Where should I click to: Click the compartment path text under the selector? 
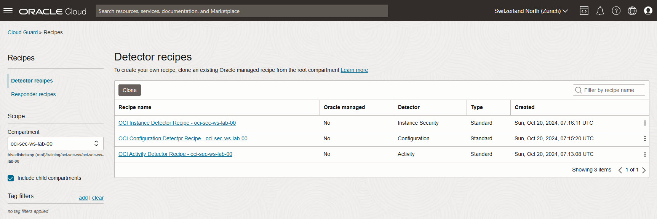click(x=56, y=158)
